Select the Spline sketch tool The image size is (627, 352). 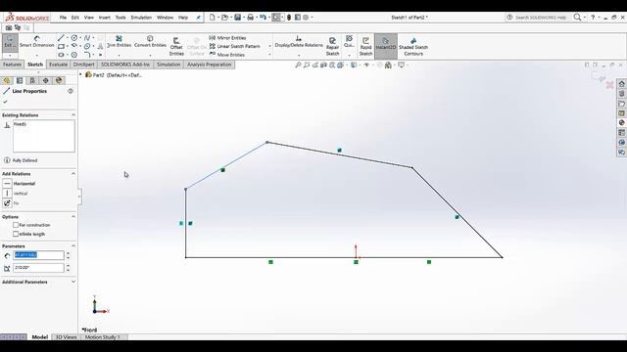click(87, 38)
